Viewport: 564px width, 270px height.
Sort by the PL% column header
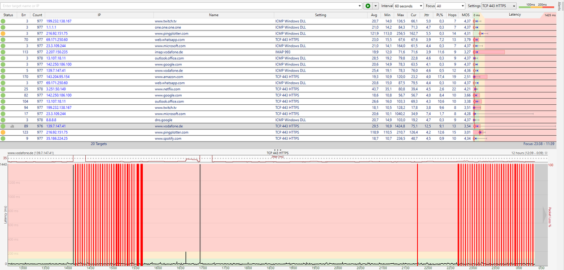[440, 15]
